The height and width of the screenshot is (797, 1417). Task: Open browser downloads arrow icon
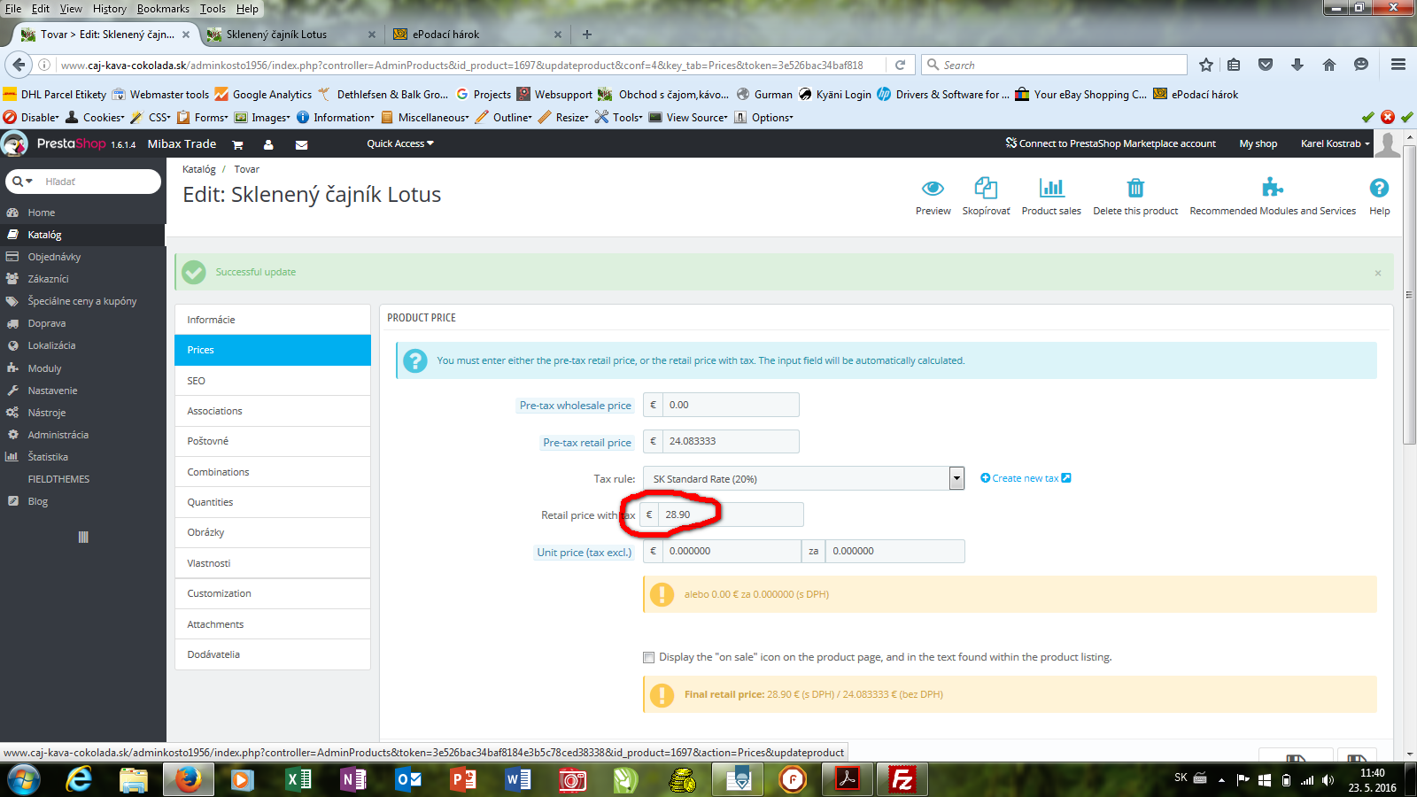[1297, 65]
